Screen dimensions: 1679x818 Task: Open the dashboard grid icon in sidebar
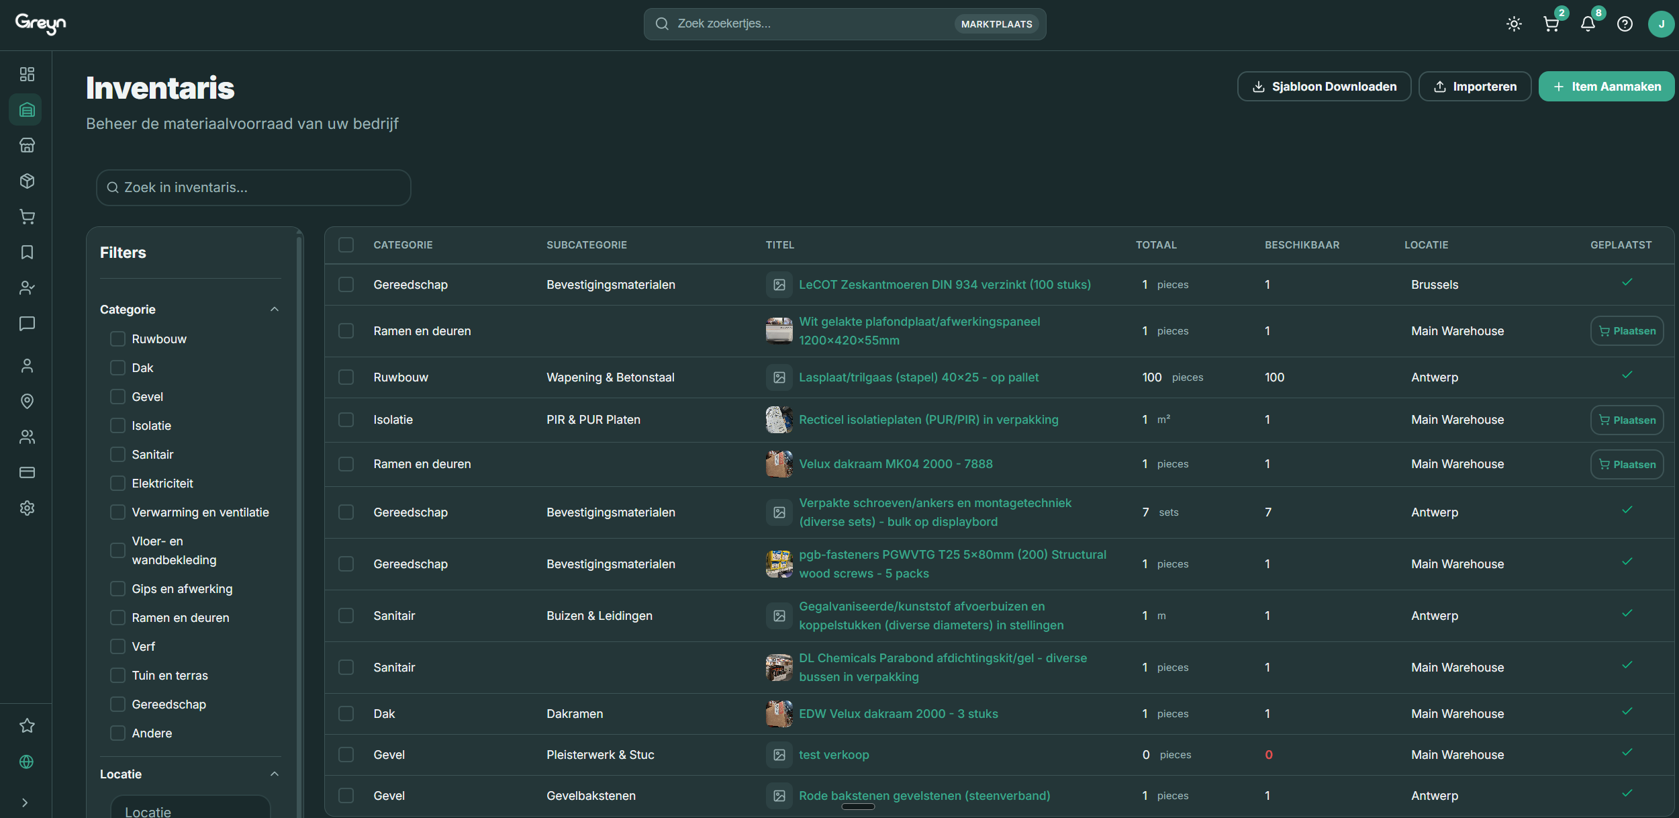click(x=27, y=74)
